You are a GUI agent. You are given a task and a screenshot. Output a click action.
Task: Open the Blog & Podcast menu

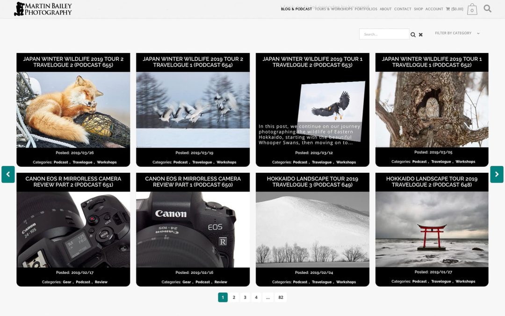coord(296,9)
